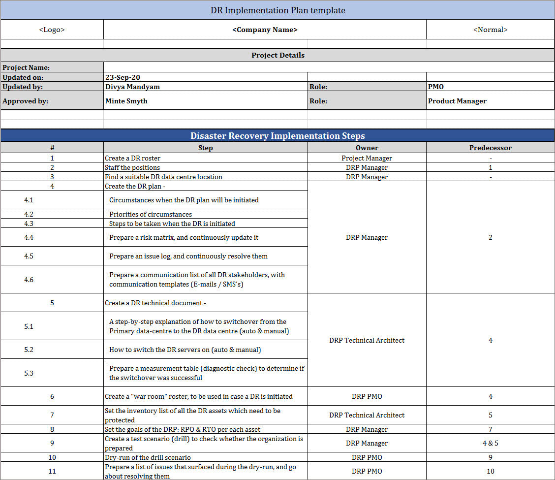
Task: Select step 8 RPO & RTO goals entry
Action: pyautogui.click(x=182, y=429)
